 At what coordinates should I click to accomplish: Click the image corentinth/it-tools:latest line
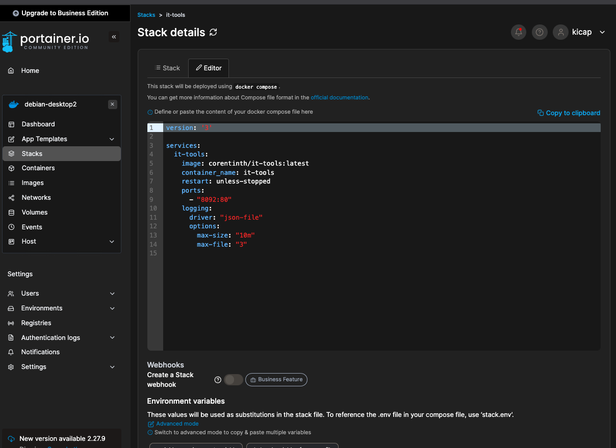[x=245, y=164]
